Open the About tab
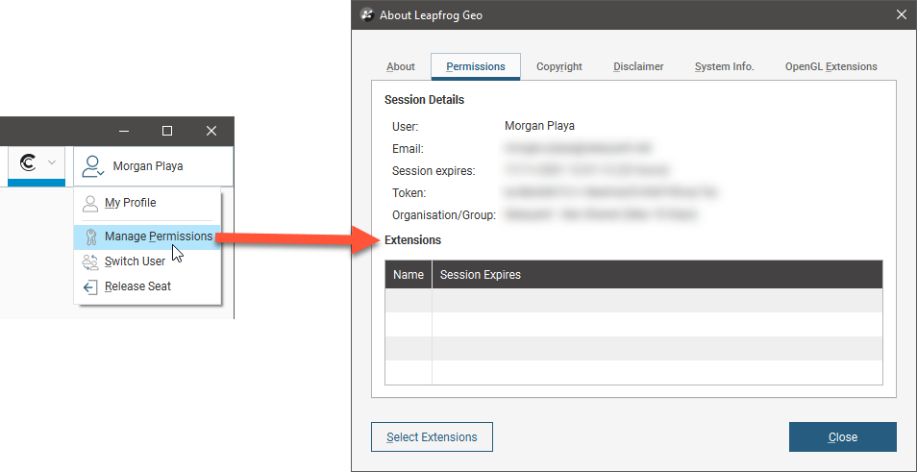Screen dimensions: 917x472 pyautogui.click(x=401, y=66)
